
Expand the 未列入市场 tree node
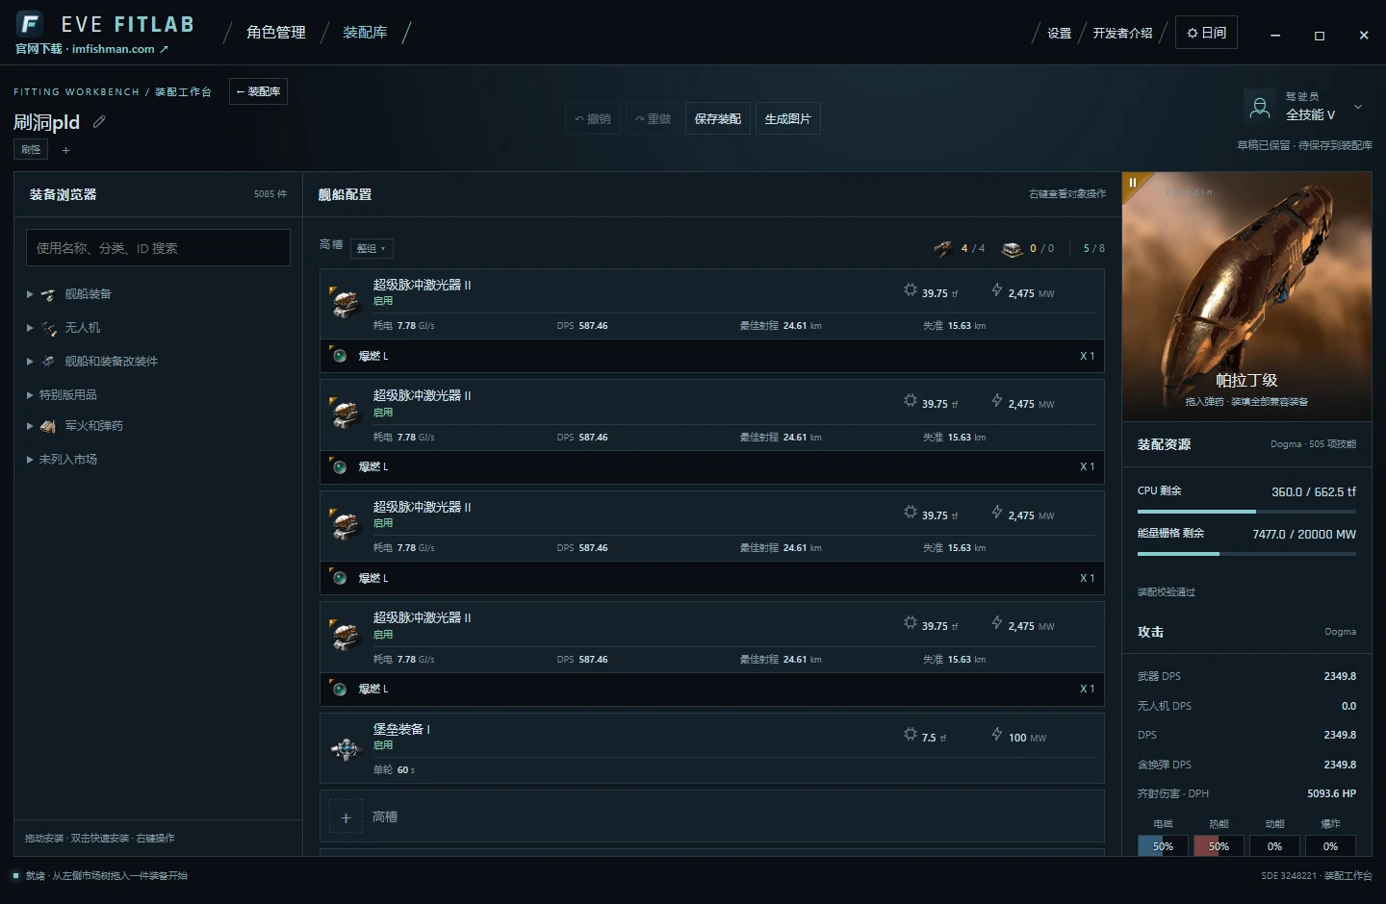pos(30,460)
